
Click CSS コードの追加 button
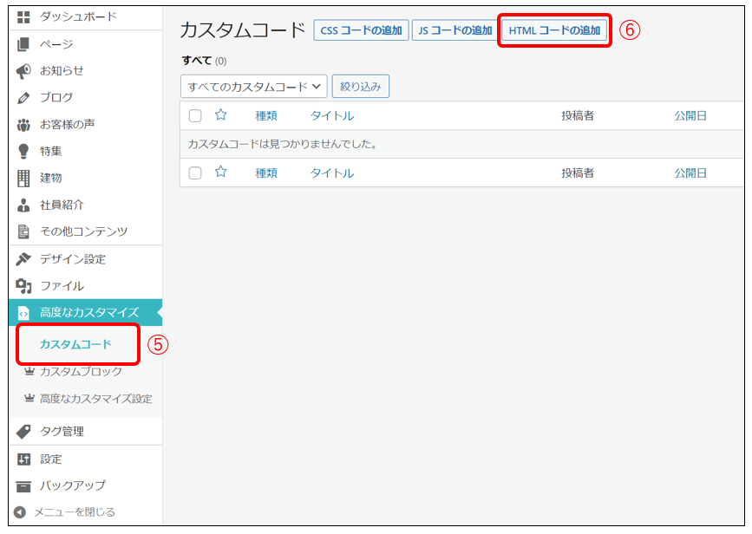click(x=361, y=30)
